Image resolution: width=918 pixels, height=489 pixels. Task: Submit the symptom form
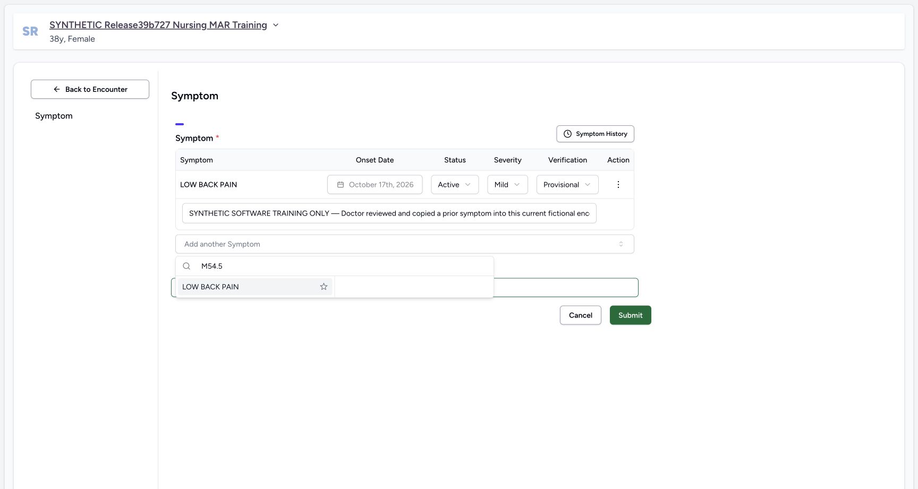pos(630,315)
